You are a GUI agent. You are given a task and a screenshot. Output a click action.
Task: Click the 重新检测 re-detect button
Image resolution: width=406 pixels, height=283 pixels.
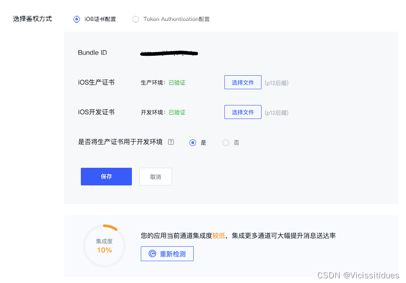pyautogui.click(x=167, y=254)
